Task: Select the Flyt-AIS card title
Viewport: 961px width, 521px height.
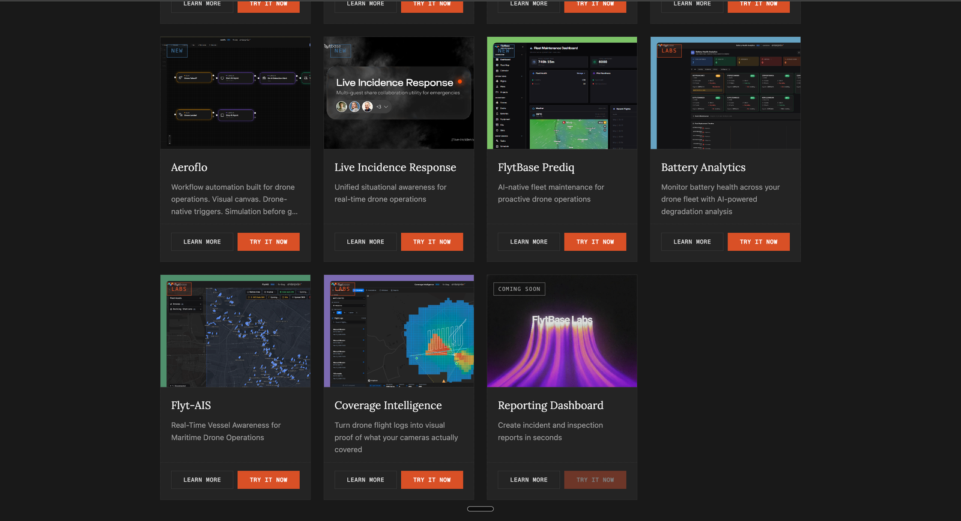Action: (191, 406)
